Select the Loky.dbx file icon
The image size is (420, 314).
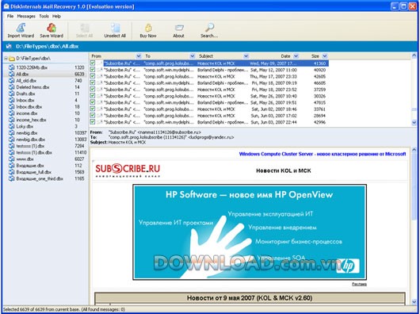click(x=12, y=126)
